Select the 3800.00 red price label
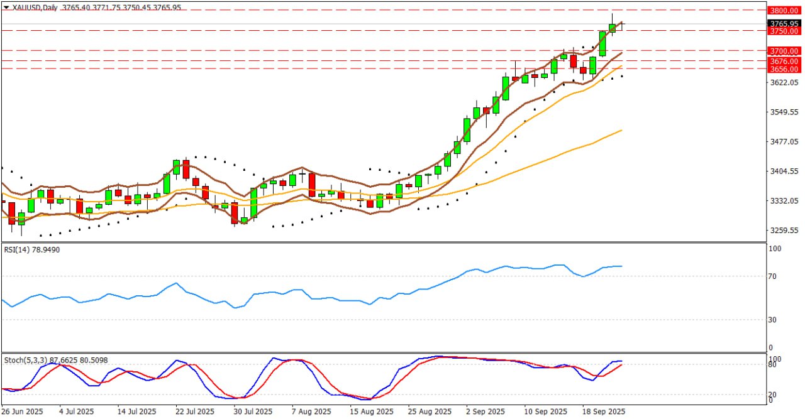The height and width of the screenshot is (419, 805). pyautogui.click(x=784, y=11)
